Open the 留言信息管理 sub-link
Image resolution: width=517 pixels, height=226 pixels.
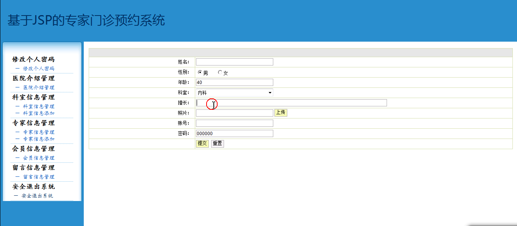pyautogui.click(x=39, y=177)
